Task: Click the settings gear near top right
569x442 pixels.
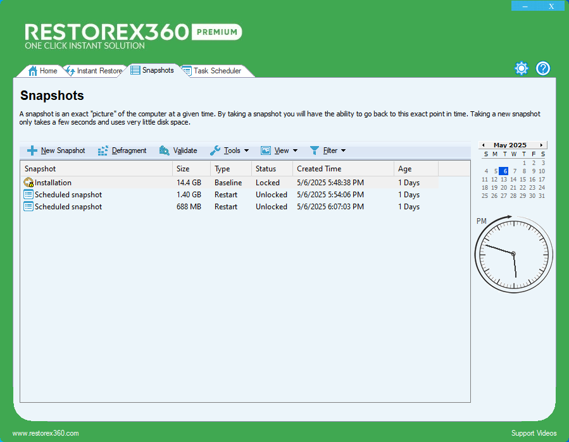Action: 521,68
